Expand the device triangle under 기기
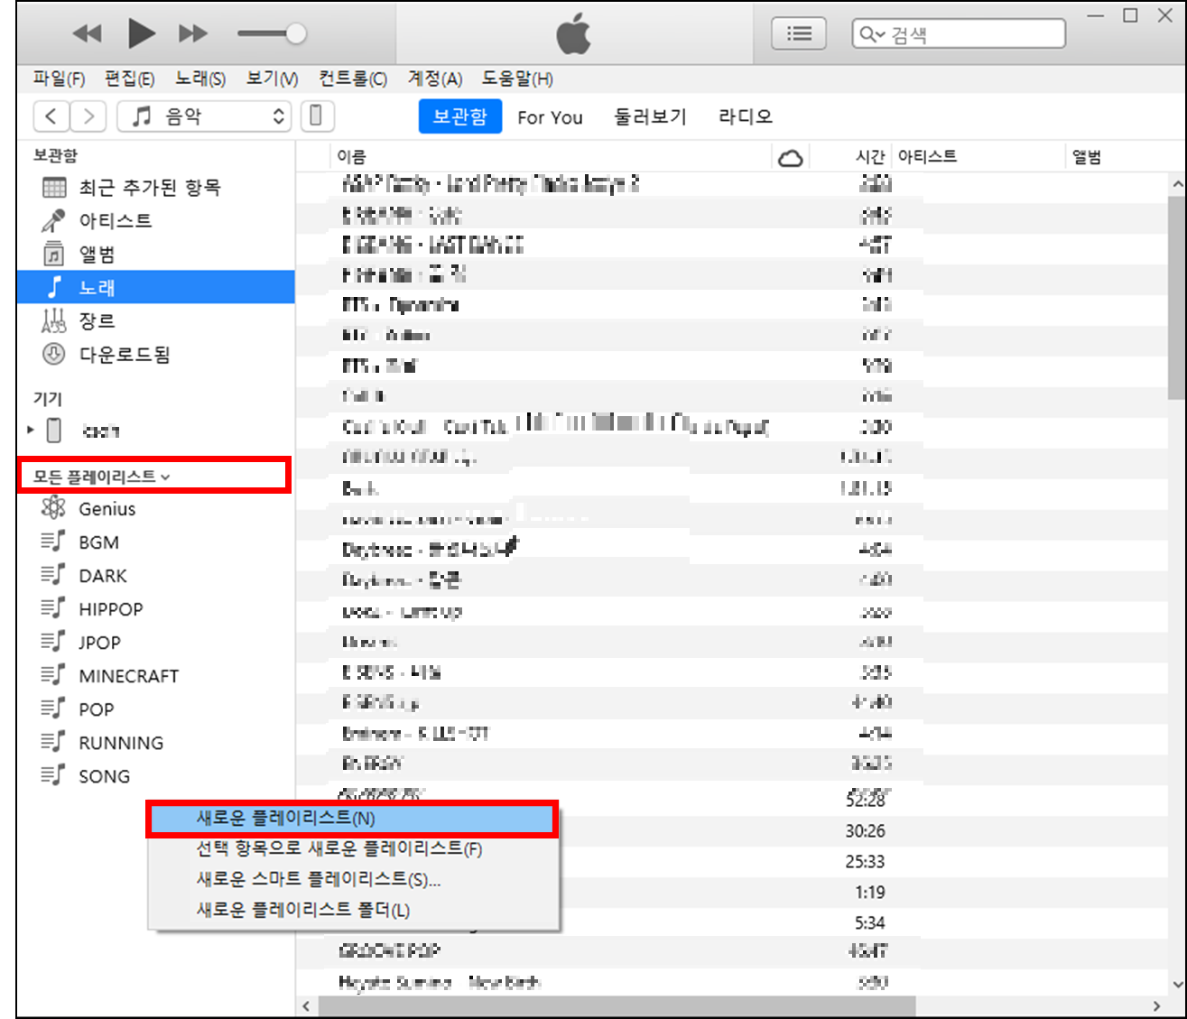 click(31, 431)
